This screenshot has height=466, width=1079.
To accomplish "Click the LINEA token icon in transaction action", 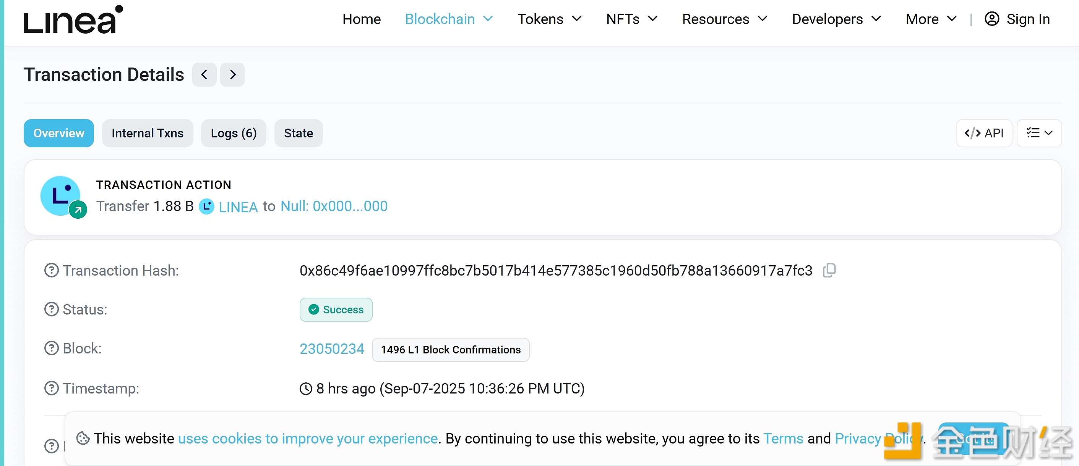I will coord(206,206).
